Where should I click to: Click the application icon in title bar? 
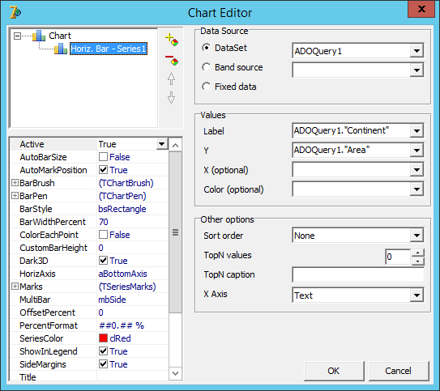point(15,12)
